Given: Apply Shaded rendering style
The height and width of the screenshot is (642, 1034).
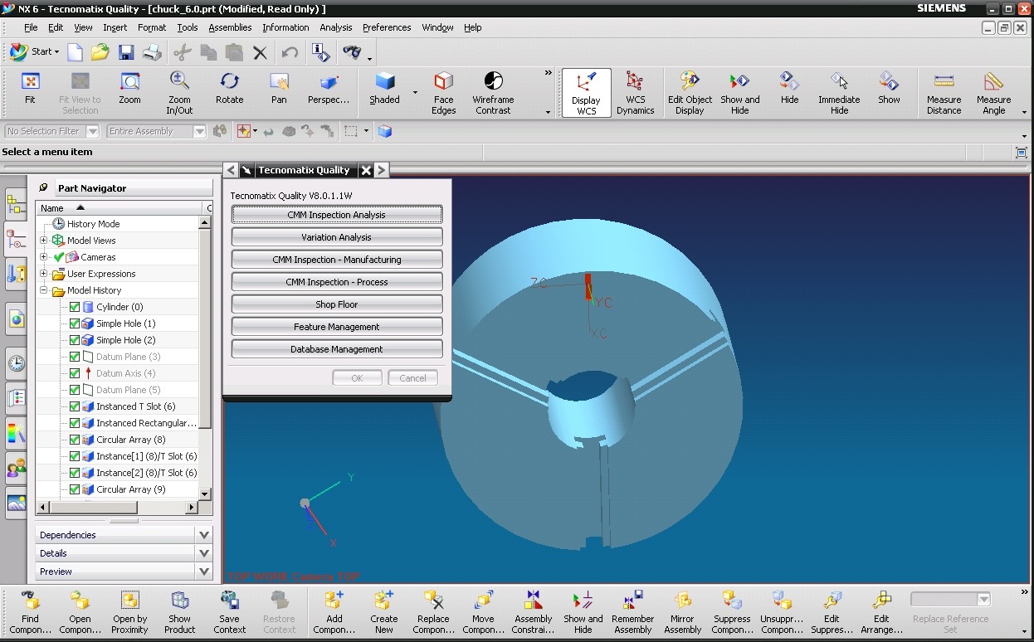Looking at the screenshot, I should pyautogui.click(x=384, y=89).
